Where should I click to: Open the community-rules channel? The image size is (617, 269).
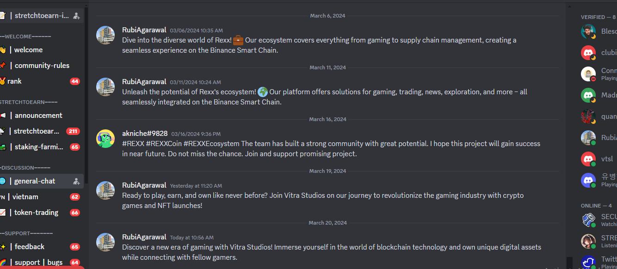pyautogui.click(x=42, y=66)
